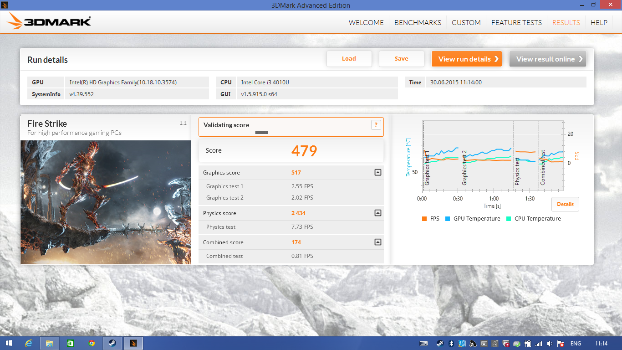Collapse the Graphics score section
This screenshot has width=622, height=350.
coord(377,173)
